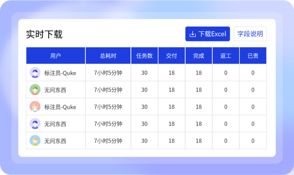This screenshot has width=294, height=175.
Task: Click the 已责 column header
Action: [253, 56]
